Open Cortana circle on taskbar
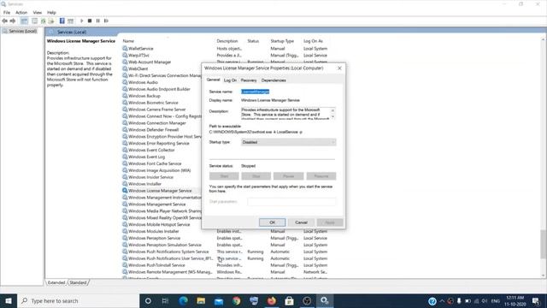Screen dimensions: 547x308 click(148, 300)
